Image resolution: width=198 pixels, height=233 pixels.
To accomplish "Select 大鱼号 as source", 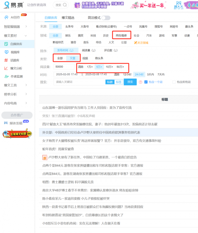I will point(85,27).
